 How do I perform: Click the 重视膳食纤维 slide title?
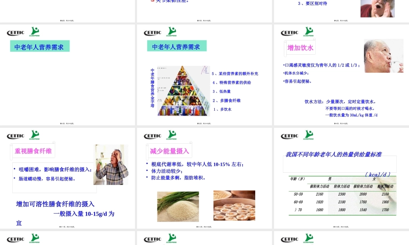click(33, 150)
